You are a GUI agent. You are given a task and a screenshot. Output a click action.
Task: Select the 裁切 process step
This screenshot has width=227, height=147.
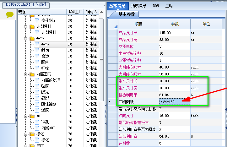tap(45, 50)
